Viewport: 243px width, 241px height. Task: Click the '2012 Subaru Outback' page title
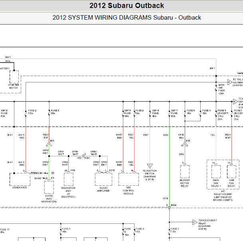click(x=126, y=6)
